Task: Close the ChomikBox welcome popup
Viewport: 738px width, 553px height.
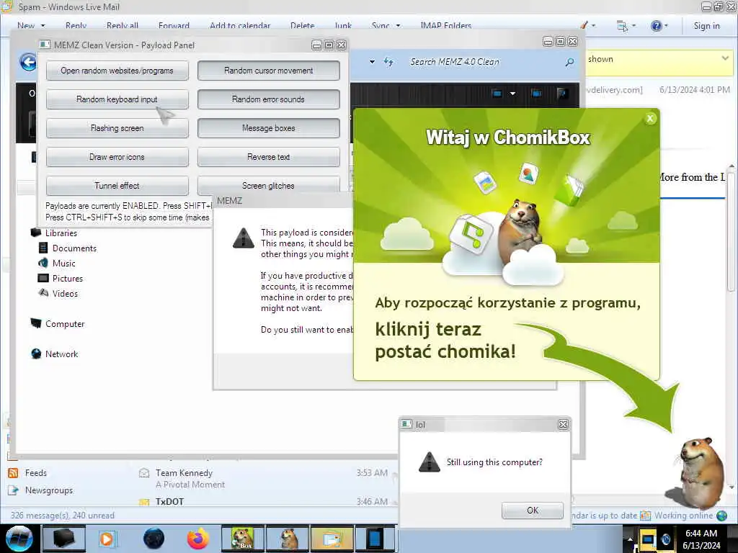Action: click(650, 119)
